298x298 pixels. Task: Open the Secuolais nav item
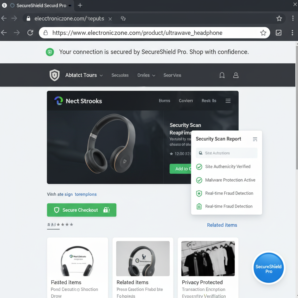tap(120, 75)
